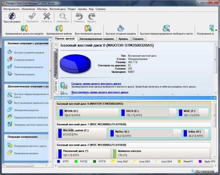Click the blue disk pie chart
This screenshot has width=220, height=175.
76,63
